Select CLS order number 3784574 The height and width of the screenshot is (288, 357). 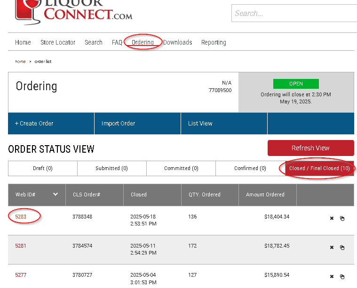(82, 246)
